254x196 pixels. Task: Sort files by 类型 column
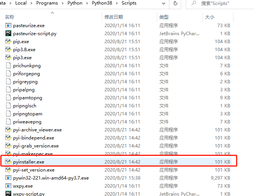click(164, 17)
